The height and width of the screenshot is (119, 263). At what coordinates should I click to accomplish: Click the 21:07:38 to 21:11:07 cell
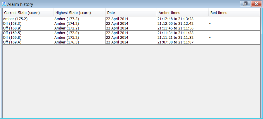point(183,42)
